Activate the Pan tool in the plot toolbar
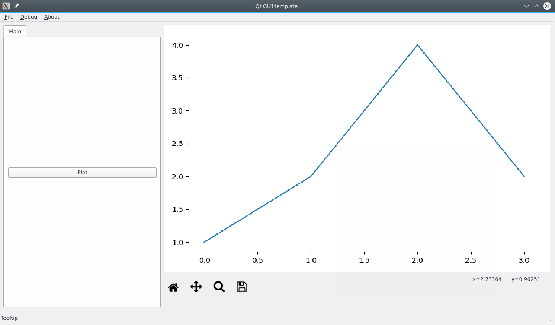 pyautogui.click(x=196, y=287)
